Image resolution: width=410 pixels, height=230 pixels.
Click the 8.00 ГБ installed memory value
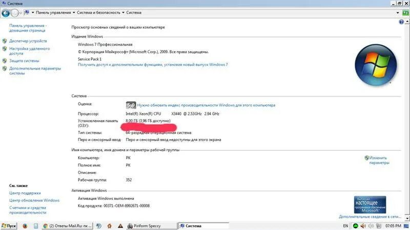[x=148, y=121]
